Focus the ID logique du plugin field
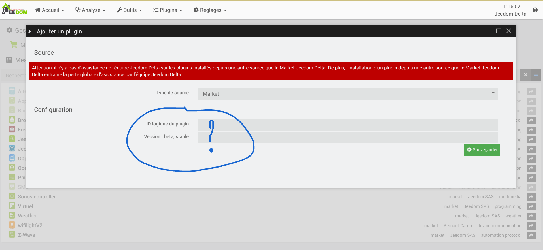Screen dimensions: 543x250 pos(348,125)
